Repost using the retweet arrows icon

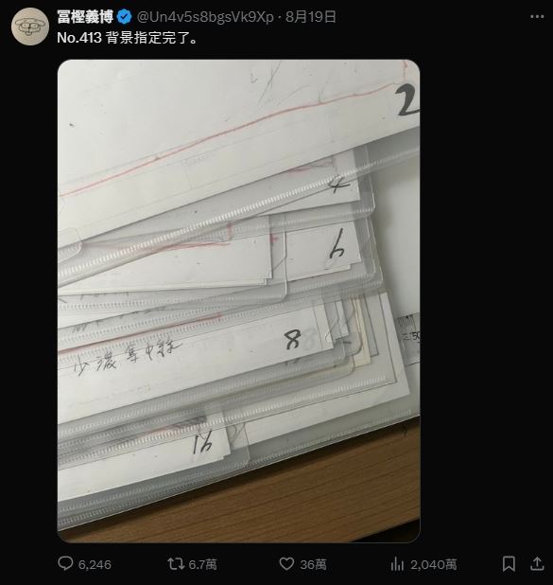pyautogui.click(x=176, y=563)
